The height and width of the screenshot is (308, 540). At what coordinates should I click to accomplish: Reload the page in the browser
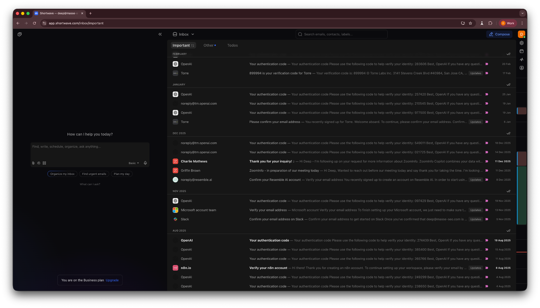tap(34, 23)
